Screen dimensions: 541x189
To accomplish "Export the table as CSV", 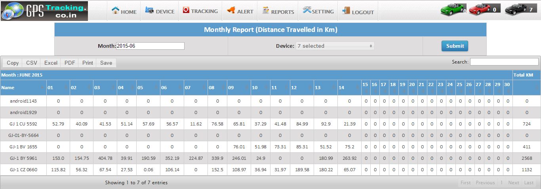I will click(x=32, y=63).
